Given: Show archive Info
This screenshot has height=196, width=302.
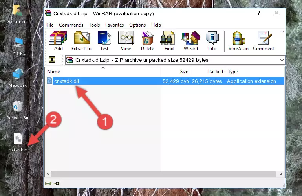Looking at the screenshot, I should click(212, 41).
